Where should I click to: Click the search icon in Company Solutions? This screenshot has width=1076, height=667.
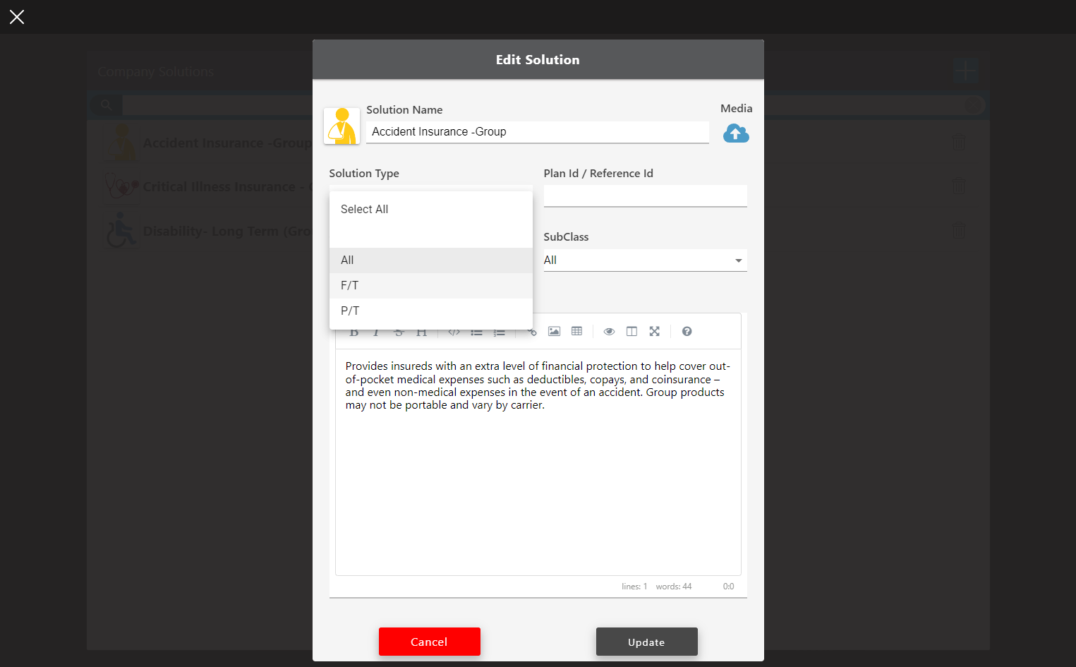click(106, 105)
